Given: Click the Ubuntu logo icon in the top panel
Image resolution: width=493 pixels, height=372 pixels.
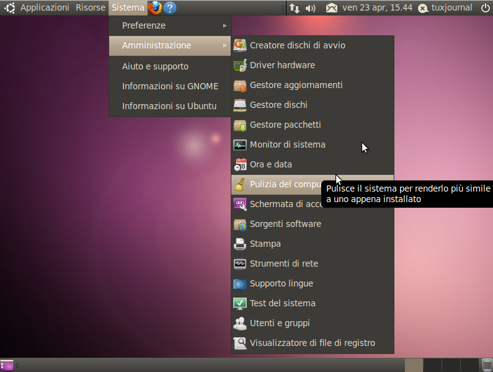Looking at the screenshot, I should pyautogui.click(x=9, y=7).
